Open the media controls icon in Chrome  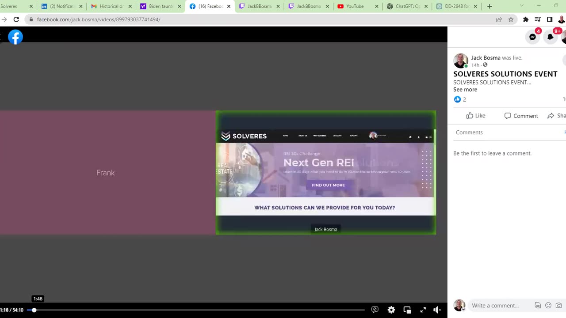coord(538,19)
